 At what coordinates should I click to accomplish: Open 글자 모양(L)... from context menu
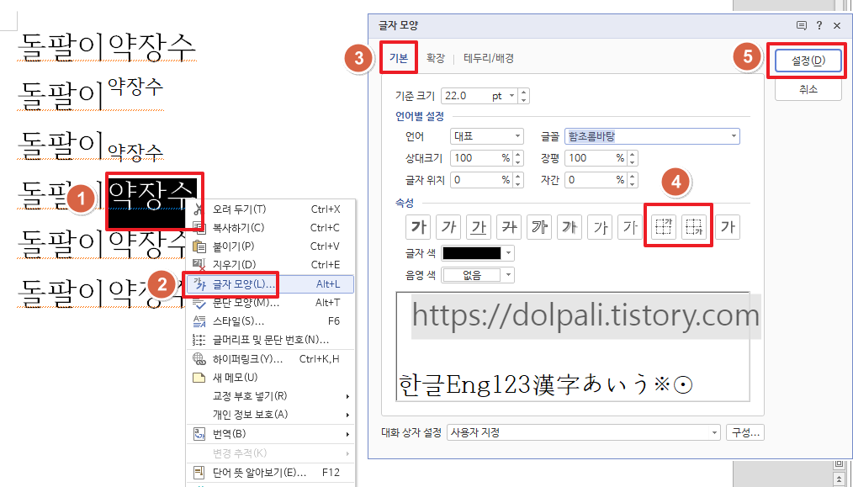[x=270, y=284]
